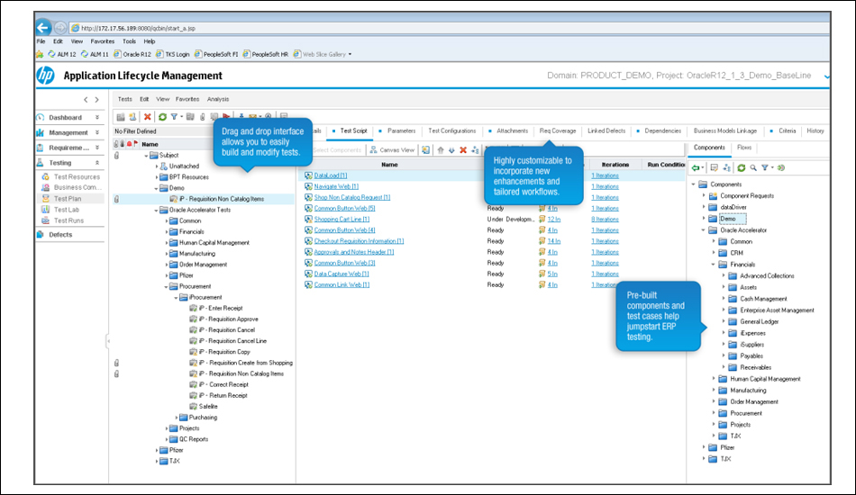Click the browser back arrow button
Image resolution: width=856 pixels, height=495 pixels.
click(43, 27)
